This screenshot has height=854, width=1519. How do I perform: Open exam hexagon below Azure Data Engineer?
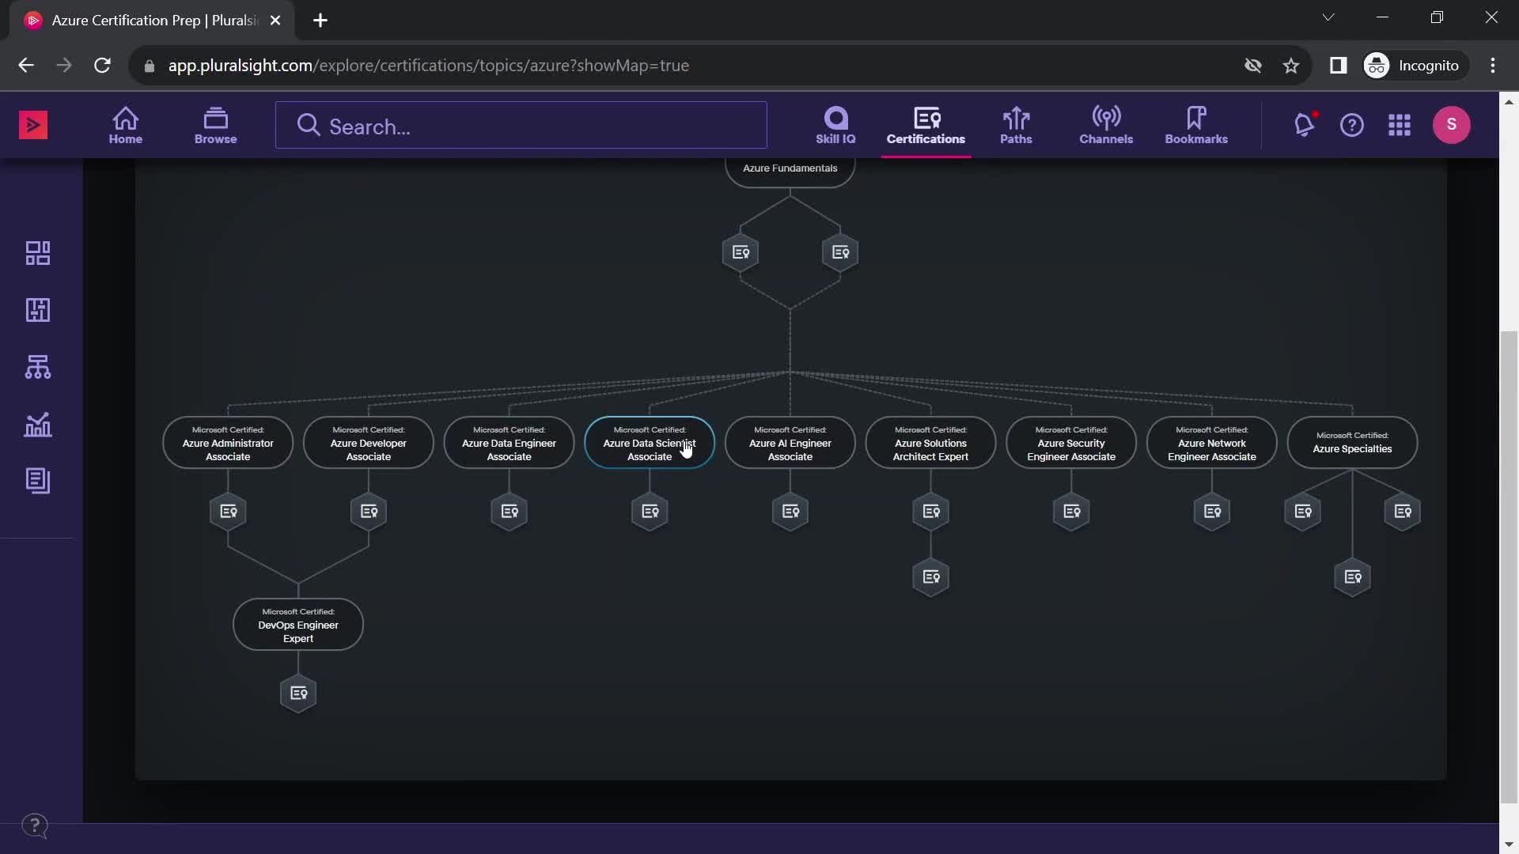pos(509,512)
